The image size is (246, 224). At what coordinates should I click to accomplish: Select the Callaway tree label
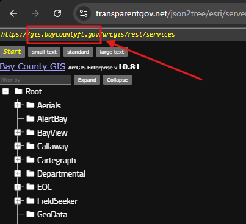point(52,147)
